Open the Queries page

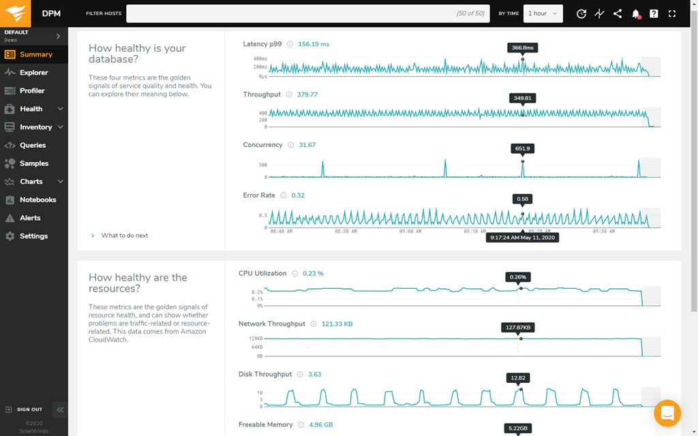31,145
